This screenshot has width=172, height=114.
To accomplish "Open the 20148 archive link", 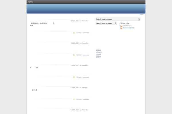I will (98, 57).
